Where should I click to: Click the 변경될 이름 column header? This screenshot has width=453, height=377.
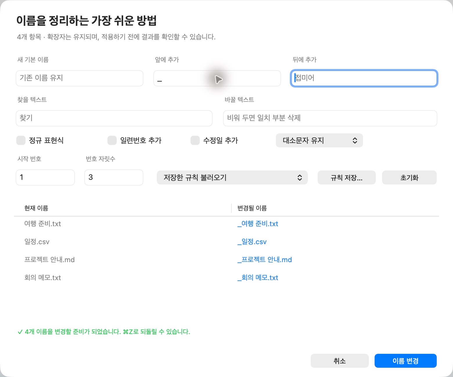pyautogui.click(x=252, y=208)
